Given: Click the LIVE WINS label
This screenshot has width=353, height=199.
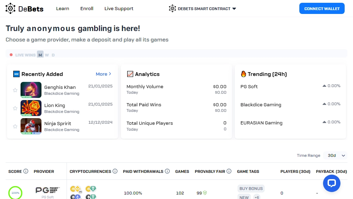Looking at the screenshot, I should 25,55.
